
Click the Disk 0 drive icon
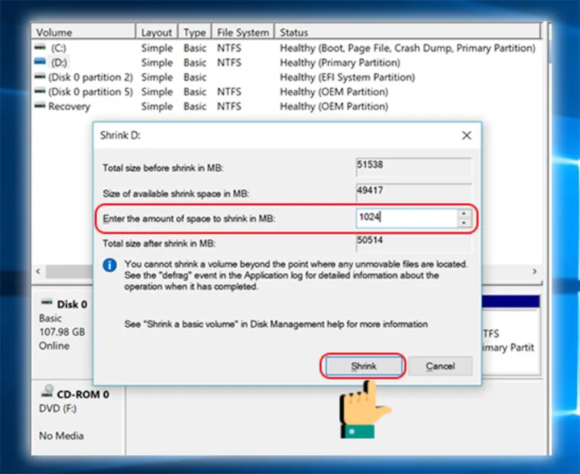point(46,303)
